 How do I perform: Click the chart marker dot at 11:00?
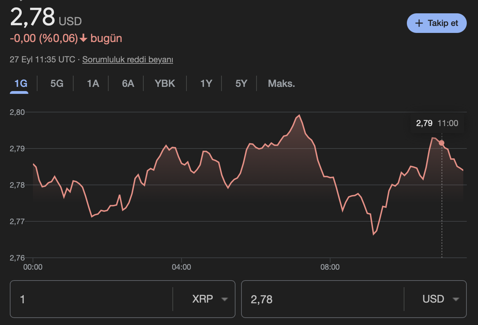(x=442, y=143)
